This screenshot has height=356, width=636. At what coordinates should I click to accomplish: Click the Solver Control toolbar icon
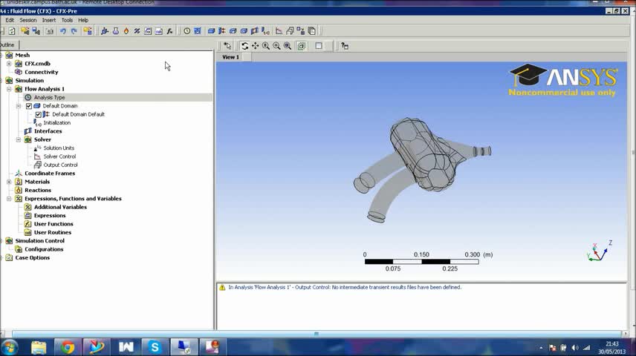(x=279, y=31)
